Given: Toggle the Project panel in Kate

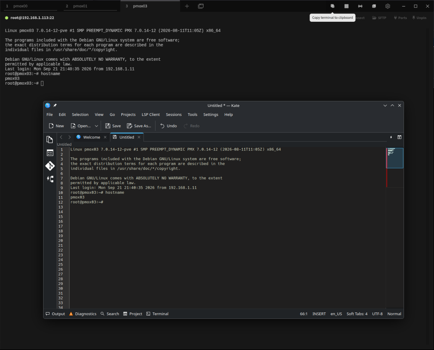Looking at the screenshot, I should point(133,314).
